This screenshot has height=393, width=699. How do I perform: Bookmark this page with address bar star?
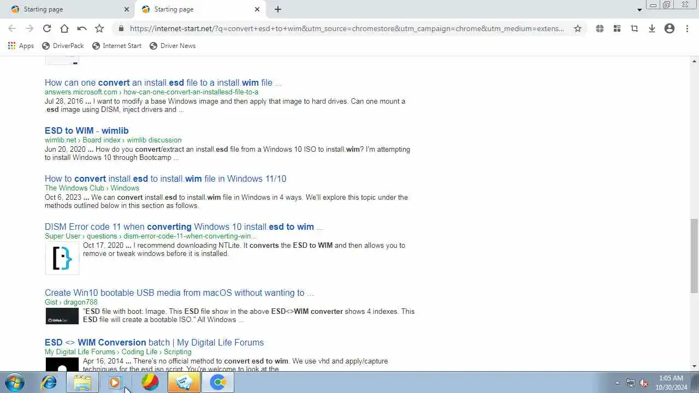(x=578, y=28)
